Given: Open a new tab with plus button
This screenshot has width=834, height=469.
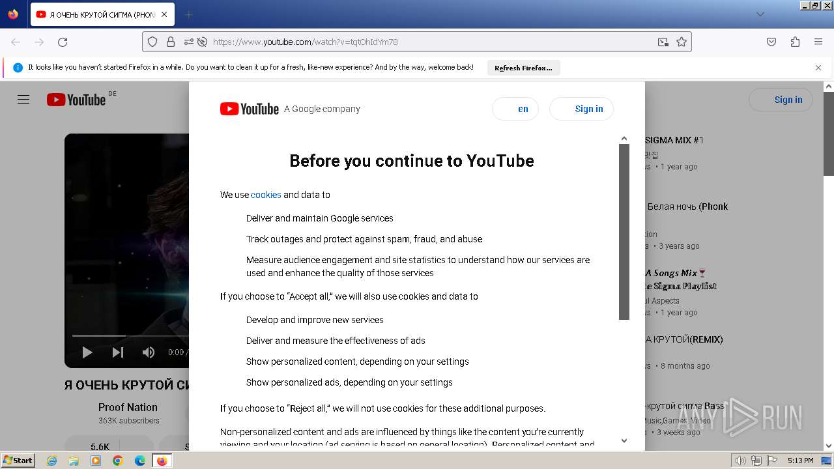Looking at the screenshot, I should pos(188,14).
